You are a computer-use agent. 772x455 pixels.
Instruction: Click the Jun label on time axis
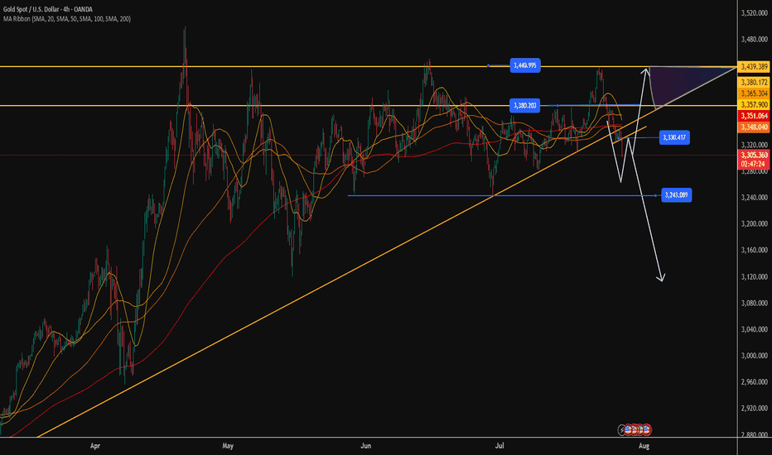365,446
